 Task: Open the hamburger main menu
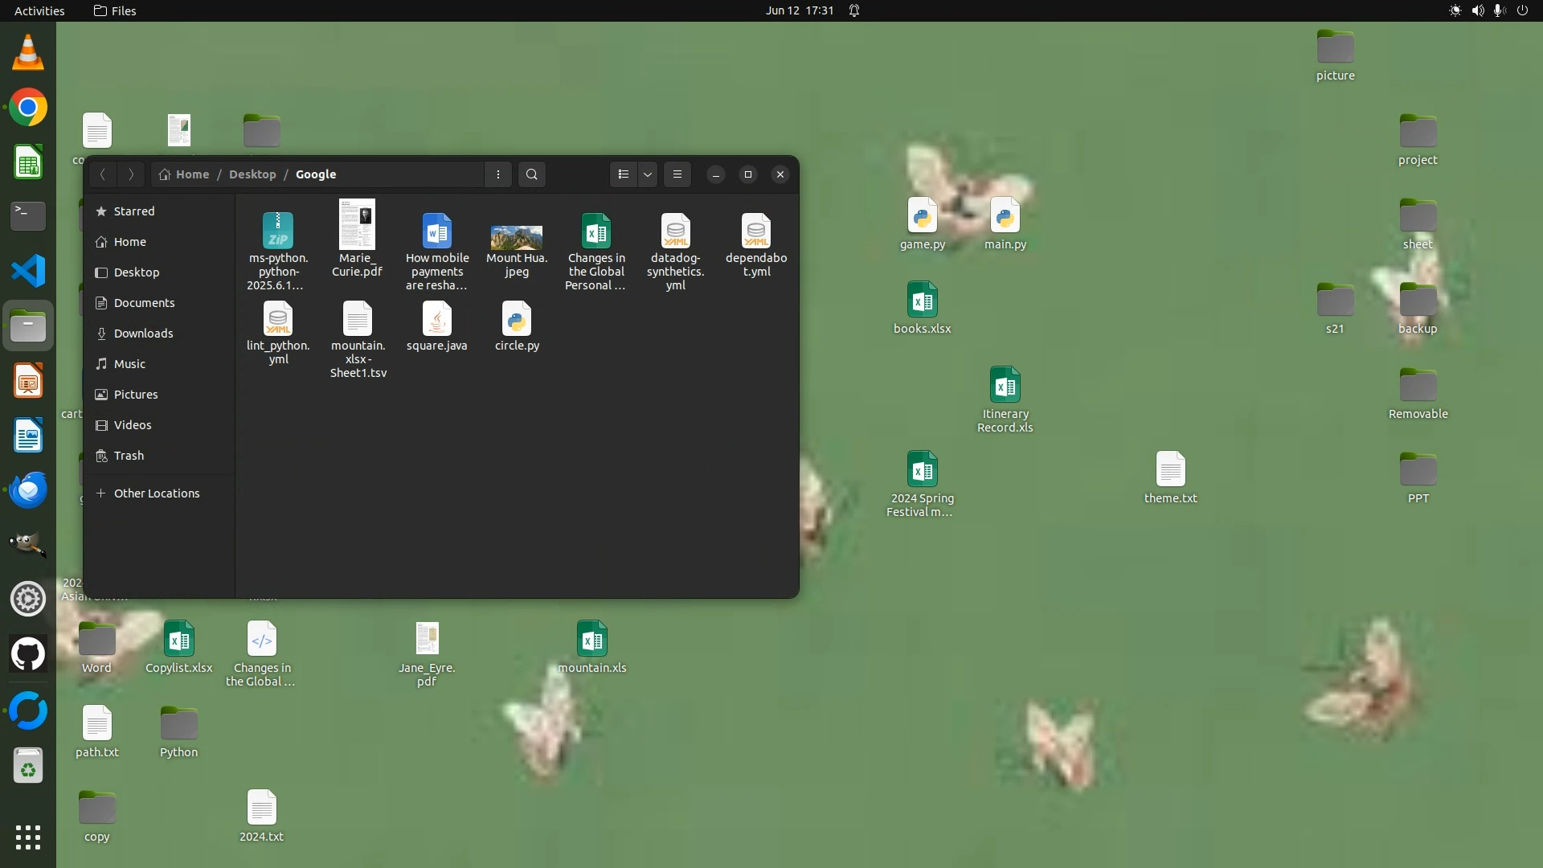pos(677,174)
